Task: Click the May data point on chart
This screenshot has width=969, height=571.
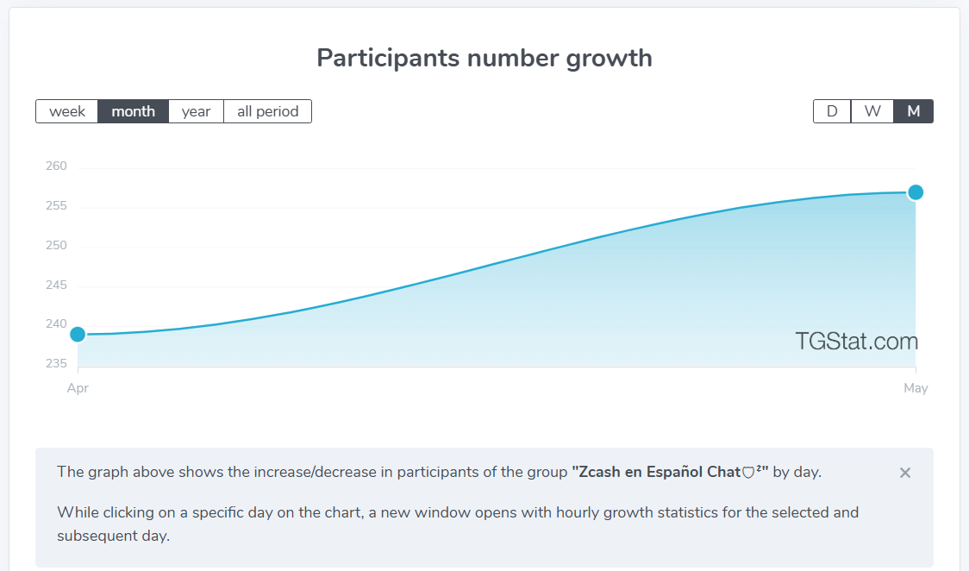Action: pos(916,192)
